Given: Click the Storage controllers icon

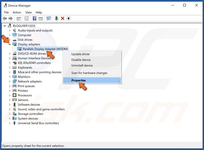Looking at the screenshot, I should [14, 114].
